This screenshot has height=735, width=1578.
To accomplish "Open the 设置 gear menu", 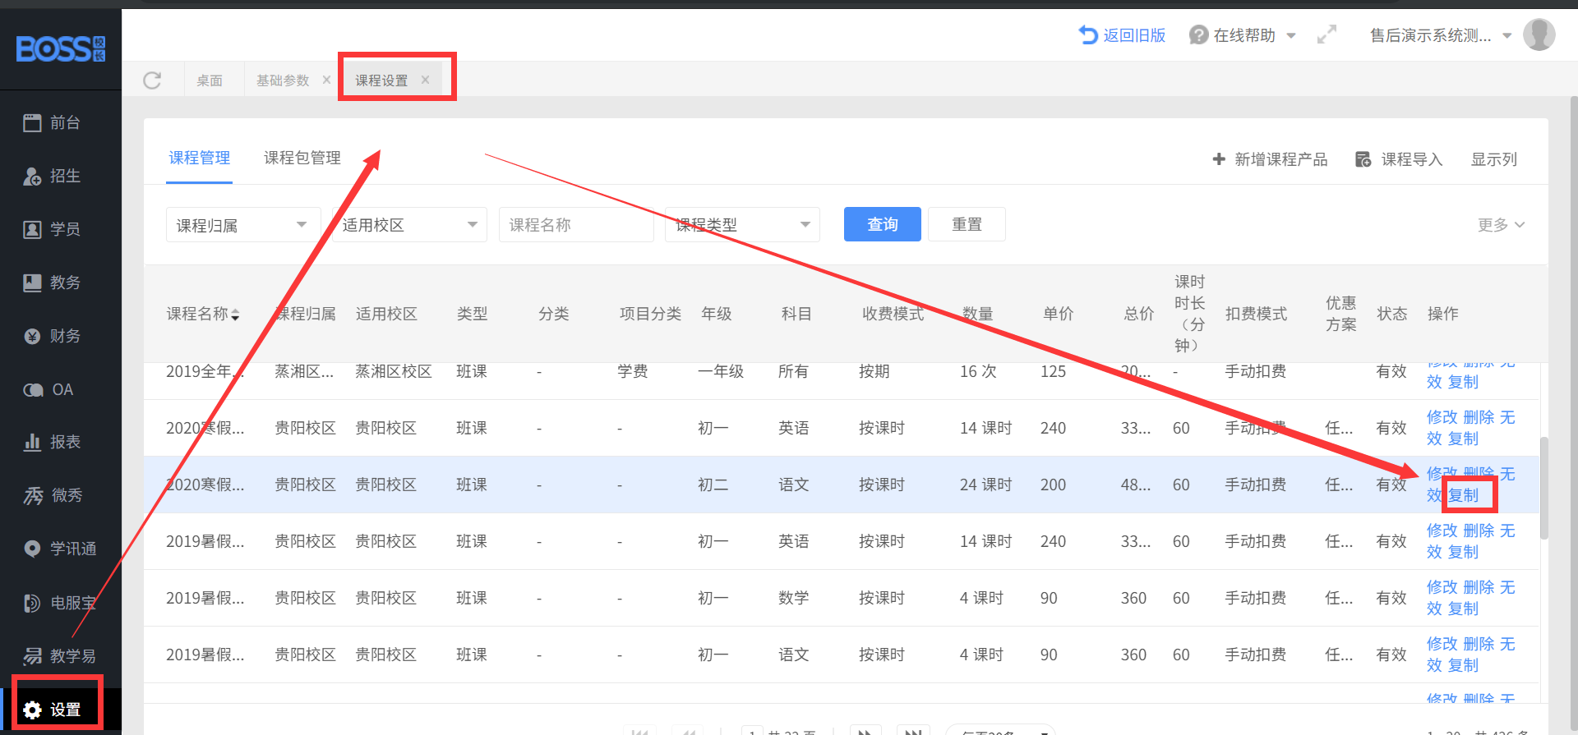I will pos(52,710).
